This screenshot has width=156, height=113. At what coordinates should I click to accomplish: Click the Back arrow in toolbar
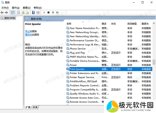[2, 12]
